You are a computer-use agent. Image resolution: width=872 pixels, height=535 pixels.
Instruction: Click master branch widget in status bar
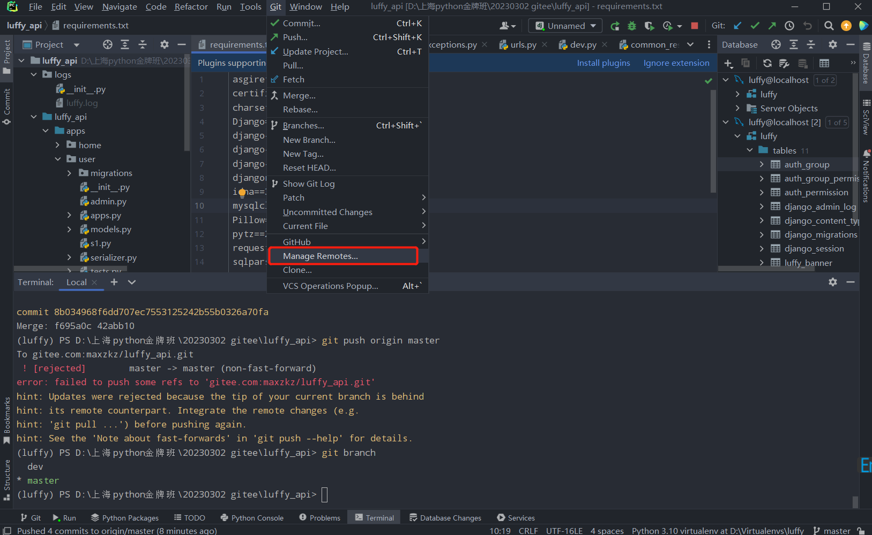[832, 531]
